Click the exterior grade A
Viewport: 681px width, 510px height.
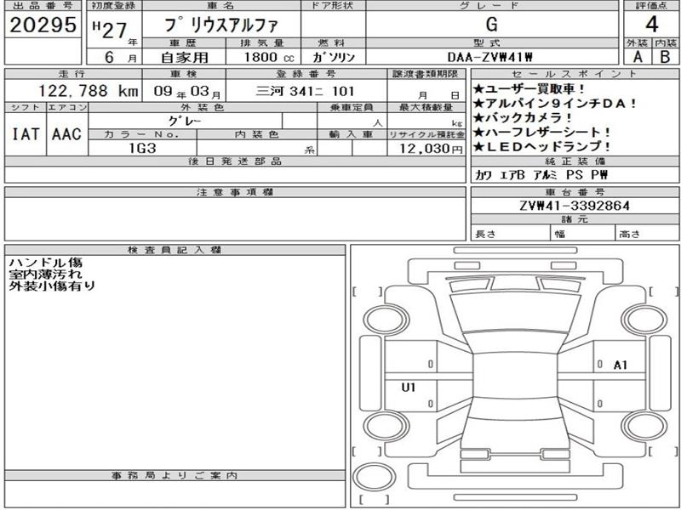click(x=638, y=57)
